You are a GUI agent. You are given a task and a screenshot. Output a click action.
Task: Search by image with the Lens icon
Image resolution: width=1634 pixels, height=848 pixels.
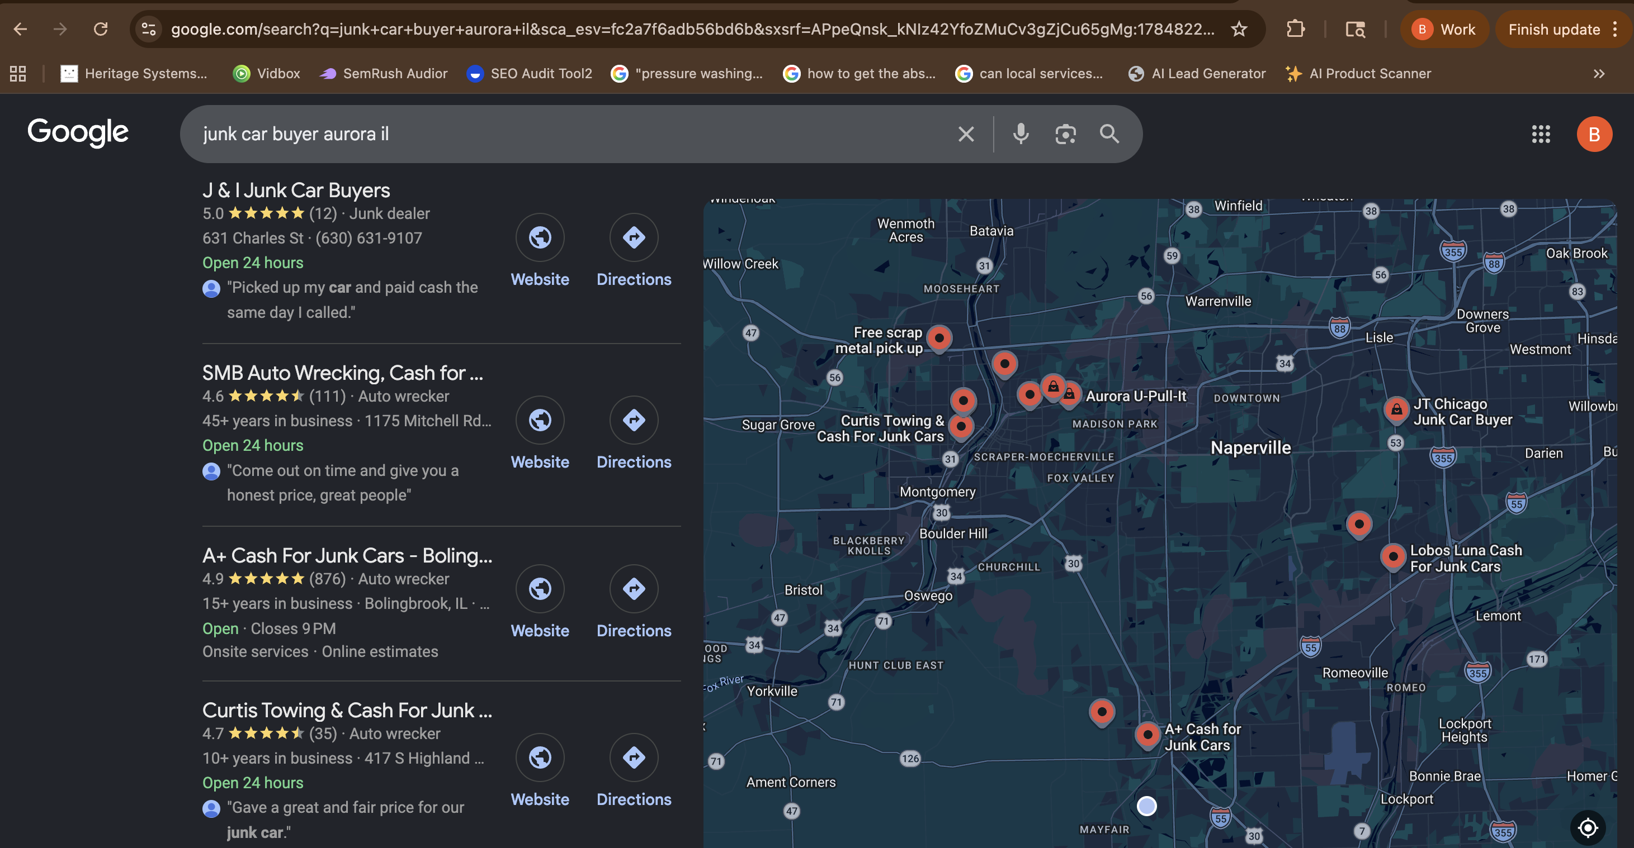1065,134
